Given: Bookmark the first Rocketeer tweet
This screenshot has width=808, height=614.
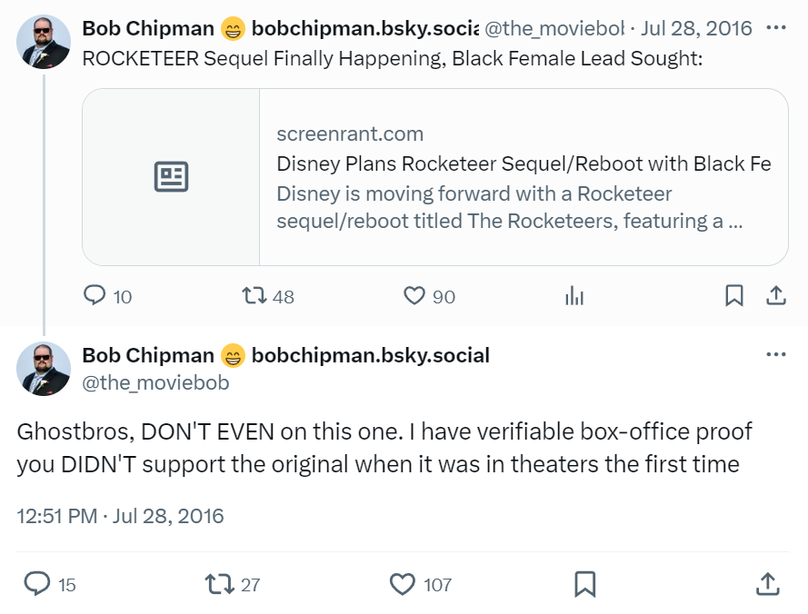Looking at the screenshot, I should click(734, 296).
